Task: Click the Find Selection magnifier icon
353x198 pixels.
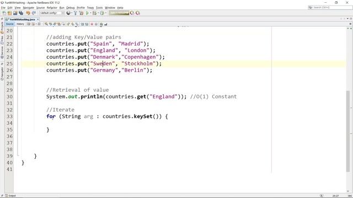Action: coord(46,24)
